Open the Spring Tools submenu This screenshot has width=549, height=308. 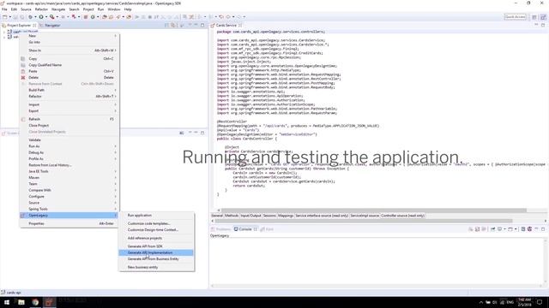click(69, 209)
